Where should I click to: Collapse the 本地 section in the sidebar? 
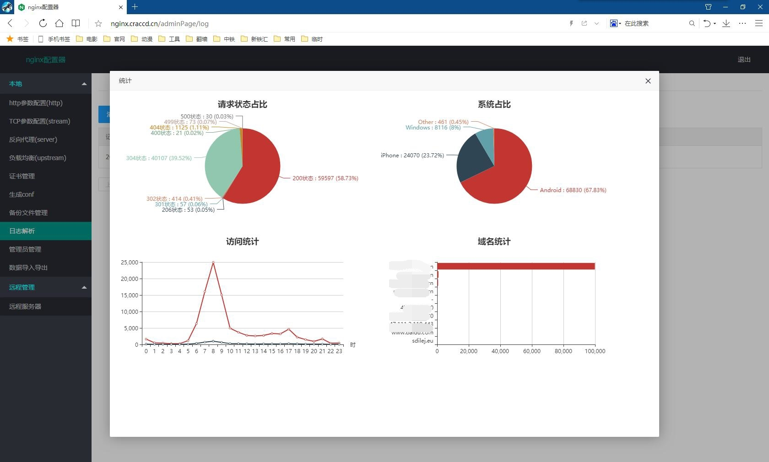click(x=84, y=84)
